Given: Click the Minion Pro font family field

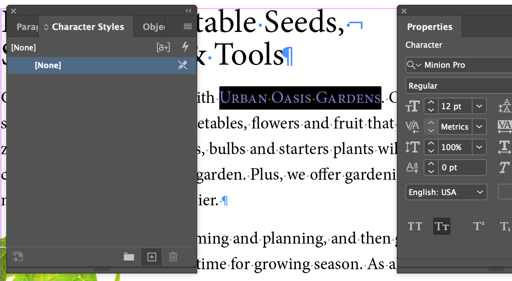Looking at the screenshot, I should (459, 65).
